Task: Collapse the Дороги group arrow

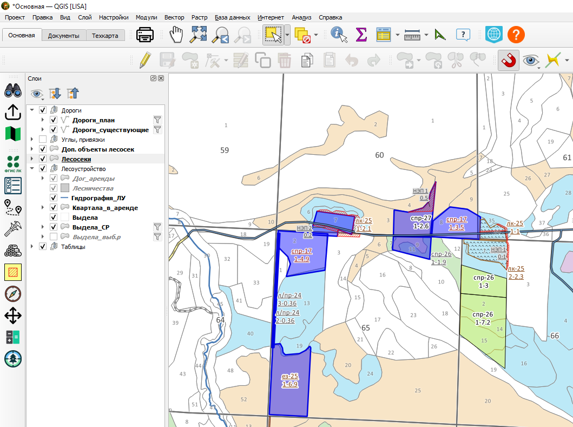Action: 32,110
